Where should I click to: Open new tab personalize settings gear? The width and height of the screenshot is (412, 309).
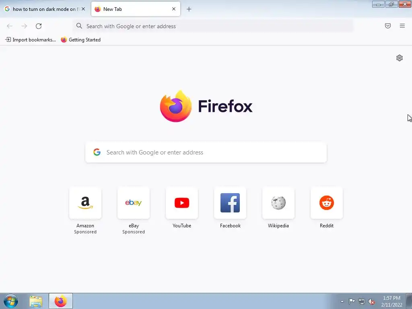click(400, 58)
